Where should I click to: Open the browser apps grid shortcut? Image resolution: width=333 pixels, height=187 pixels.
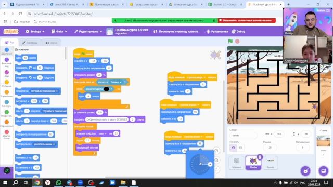(6, 22)
